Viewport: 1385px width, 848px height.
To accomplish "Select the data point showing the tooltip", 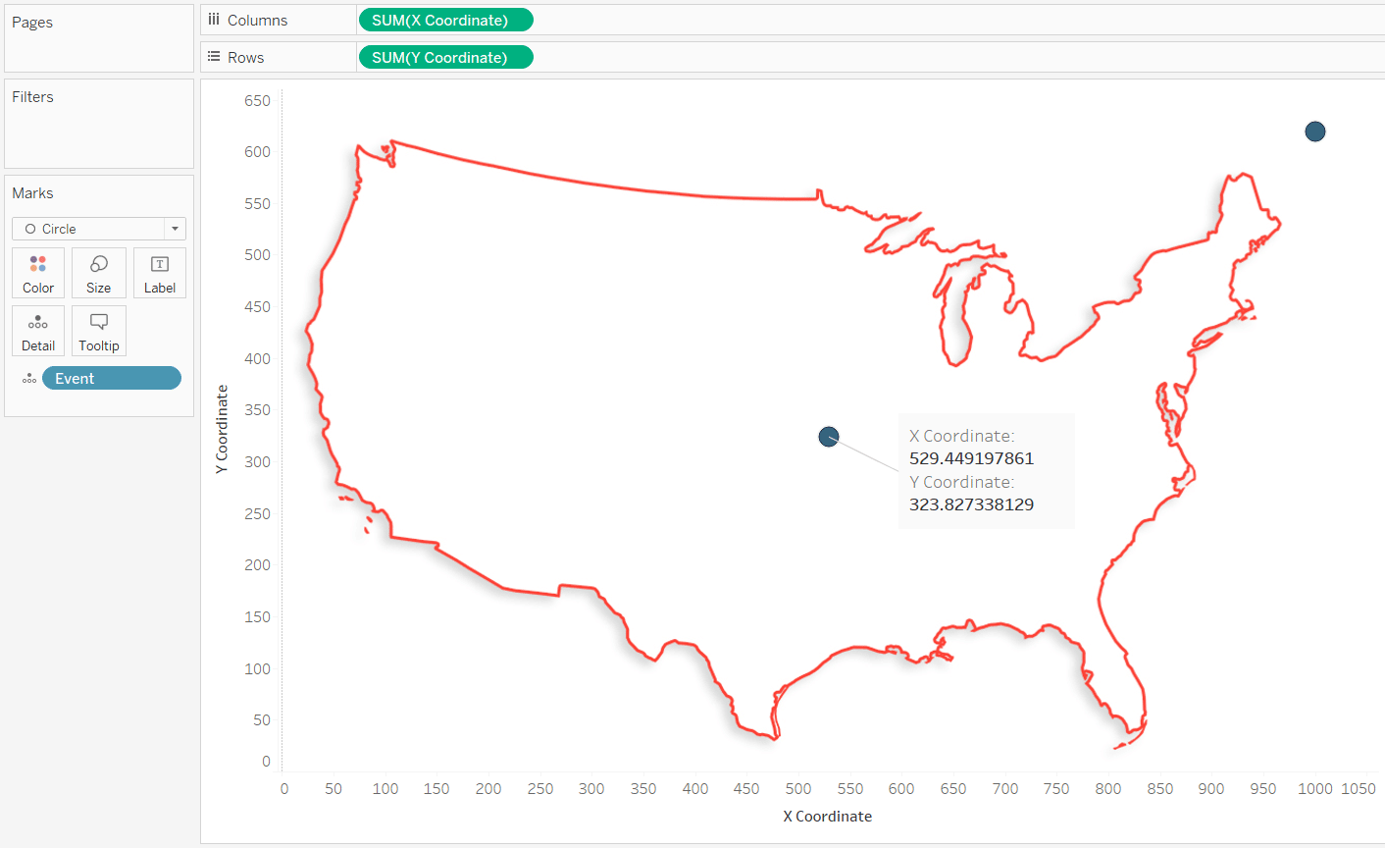I will (x=829, y=437).
